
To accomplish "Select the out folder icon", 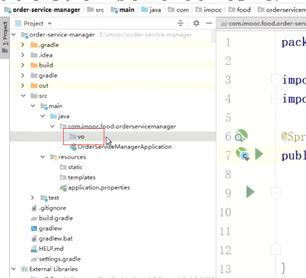I will pyautogui.click(x=34, y=86).
